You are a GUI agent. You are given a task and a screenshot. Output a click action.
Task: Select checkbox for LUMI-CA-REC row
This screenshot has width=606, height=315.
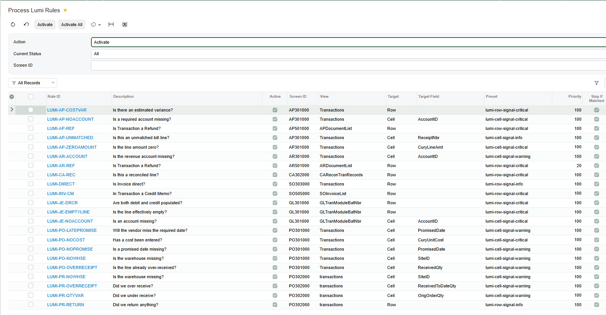pyautogui.click(x=31, y=175)
